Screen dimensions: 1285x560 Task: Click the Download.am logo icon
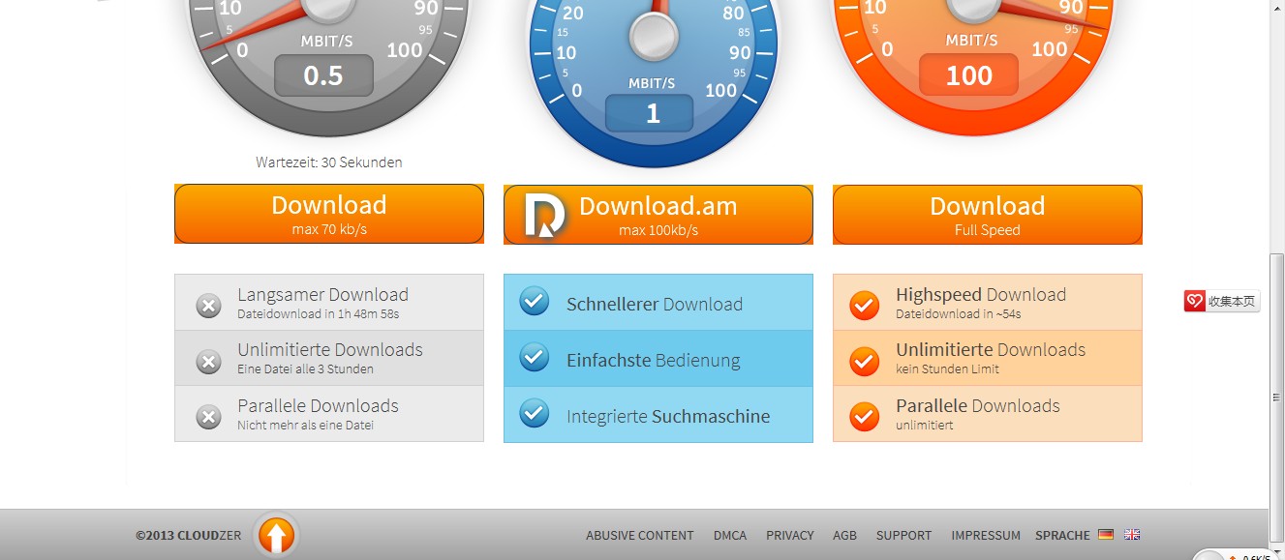click(544, 216)
